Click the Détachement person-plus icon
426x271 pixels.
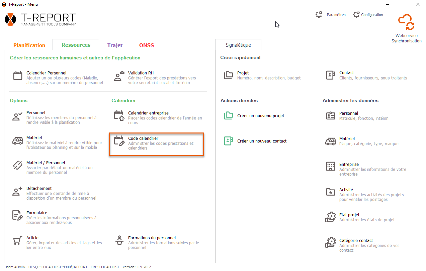pyautogui.click(x=17, y=191)
